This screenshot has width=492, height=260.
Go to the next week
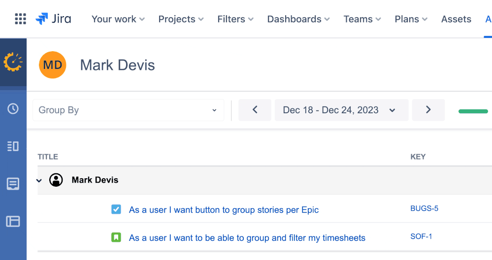pos(428,110)
